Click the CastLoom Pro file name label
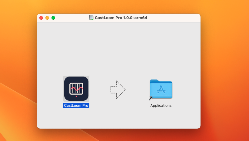The image size is (249, 141). (x=76, y=106)
